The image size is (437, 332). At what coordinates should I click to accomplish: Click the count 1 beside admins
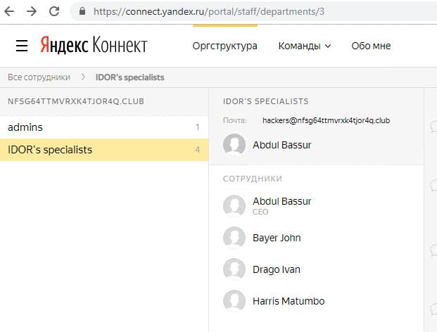pos(198,127)
